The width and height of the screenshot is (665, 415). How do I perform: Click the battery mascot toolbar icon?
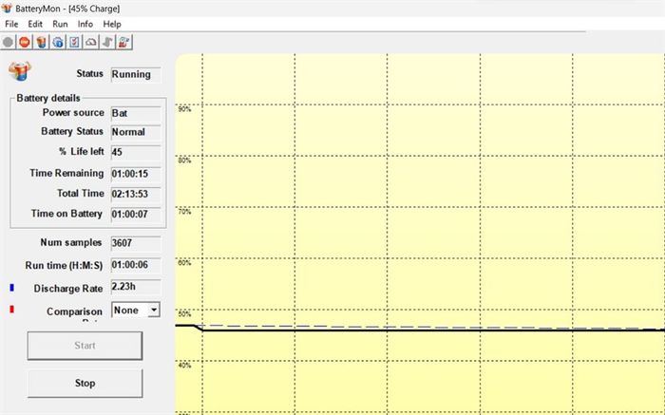pyautogui.click(x=41, y=42)
